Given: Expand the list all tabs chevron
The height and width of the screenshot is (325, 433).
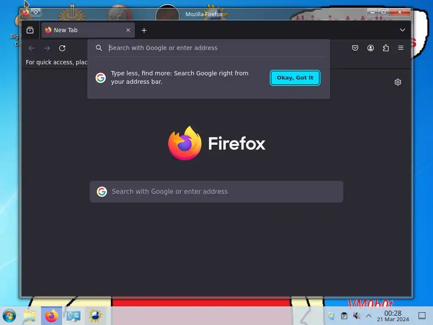Looking at the screenshot, I should pos(403,30).
